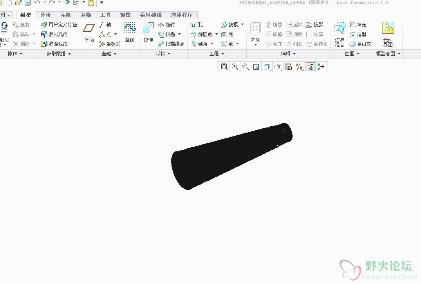
Task: Switch to the 工具 tab
Action: pos(105,15)
